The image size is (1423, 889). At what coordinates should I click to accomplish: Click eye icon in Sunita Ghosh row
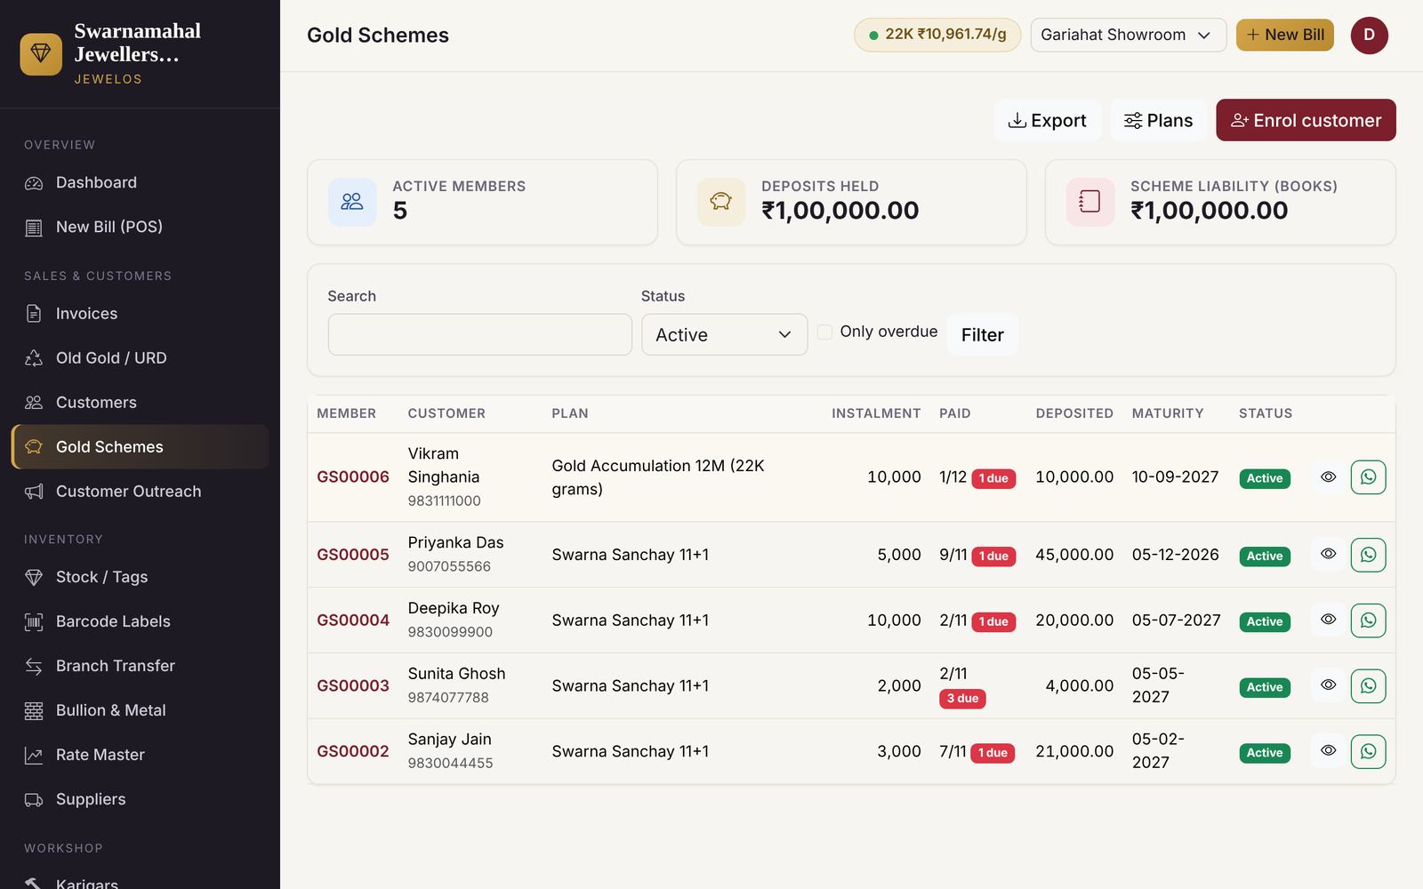pyautogui.click(x=1328, y=685)
